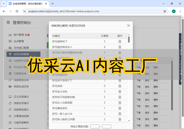Viewport: 184px width, 129px height.
Task: Remove 梦见说谎 via its trash icon
Action: point(120,86)
